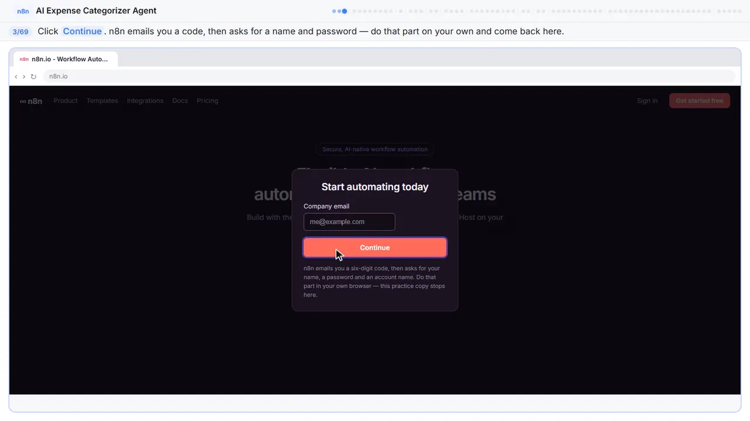Focus the Company email input field

pyautogui.click(x=349, y=222)
